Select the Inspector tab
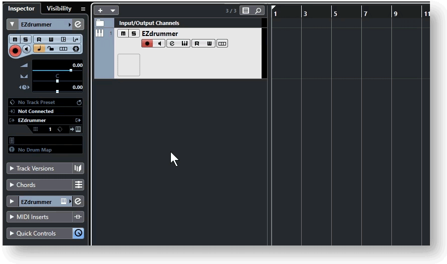This screenshot has width=447, height=264. [x=22, y=8]
